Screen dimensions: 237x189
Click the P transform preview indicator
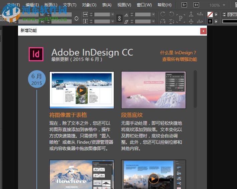click(181, 18)
